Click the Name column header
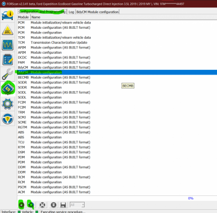 point(36,17)
